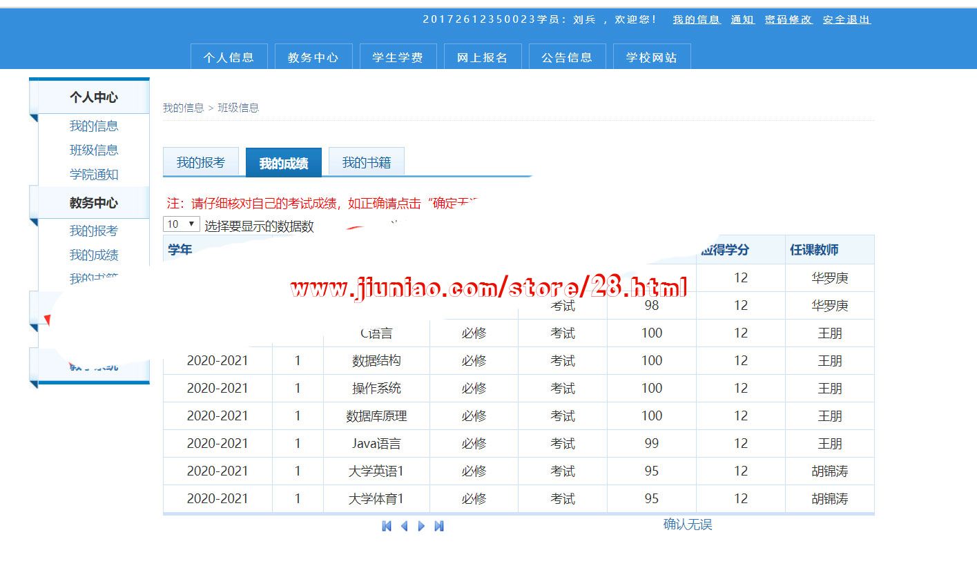977x577 pixels.
Task: Open 公告信息 navigation menu
Action: click(567, 57)
